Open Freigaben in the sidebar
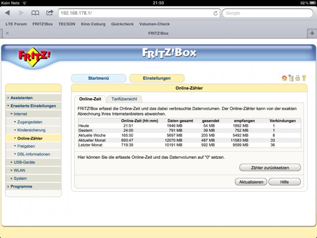The width and height of the screenshot is (317, 238). (x=33, y=146)
